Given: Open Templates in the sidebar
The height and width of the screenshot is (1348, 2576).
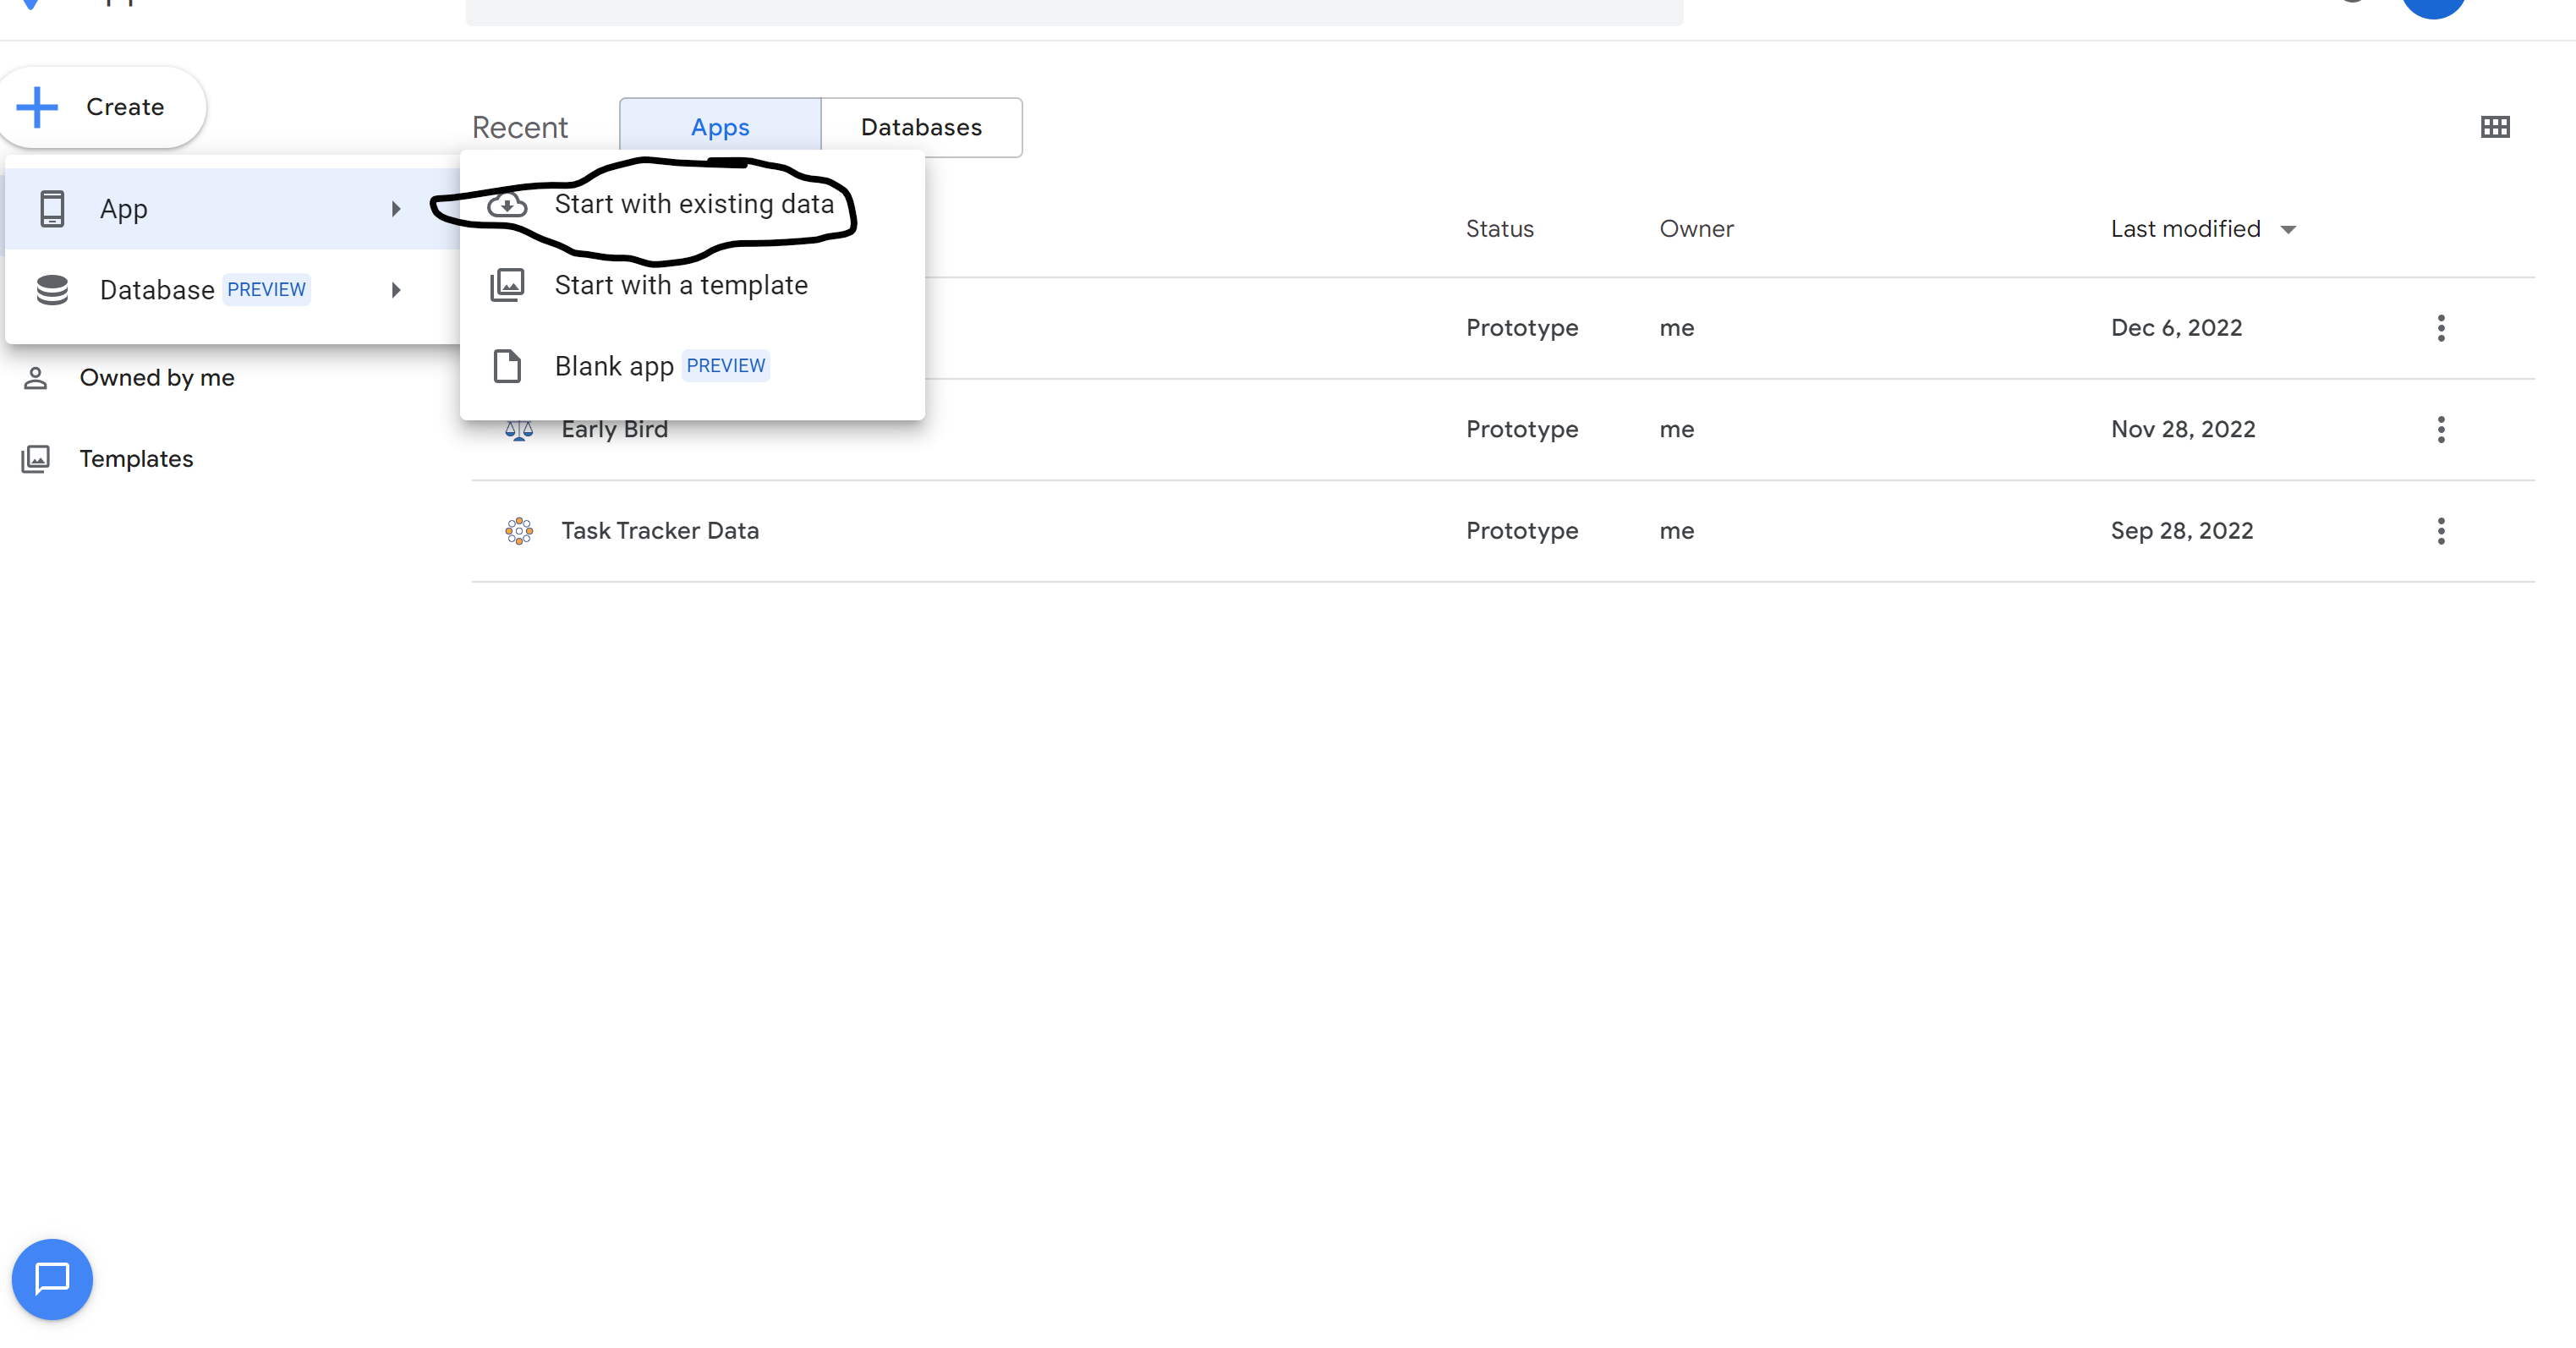Looking at the screenshot, I should (x=136, y=459).
